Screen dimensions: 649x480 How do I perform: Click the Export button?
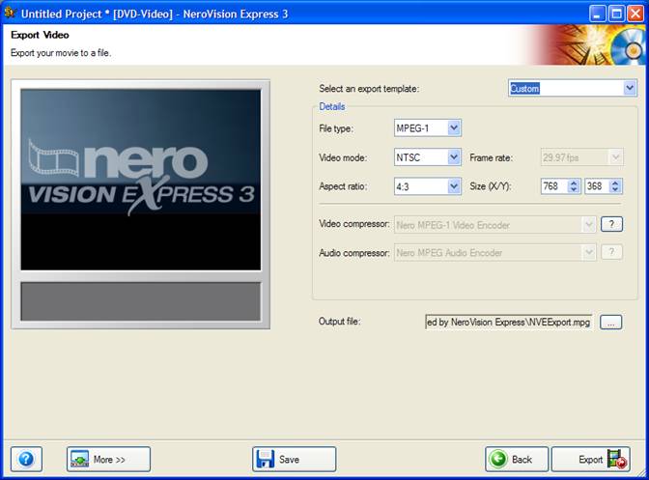(x=591, y=459)
